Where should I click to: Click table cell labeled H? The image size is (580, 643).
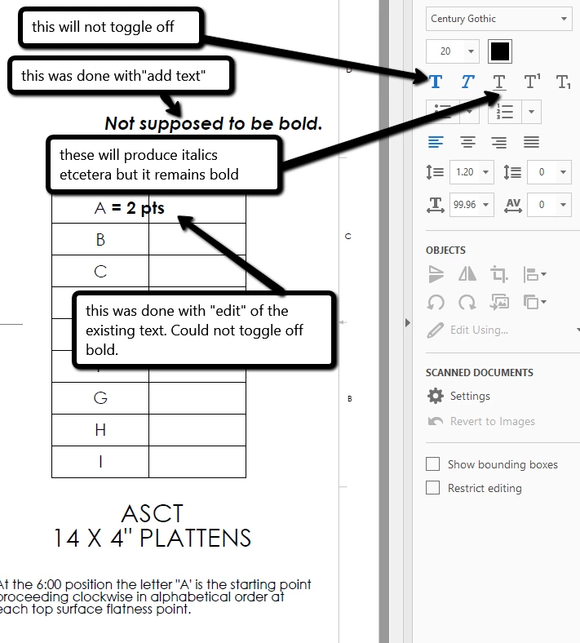(x=100, y=430)
